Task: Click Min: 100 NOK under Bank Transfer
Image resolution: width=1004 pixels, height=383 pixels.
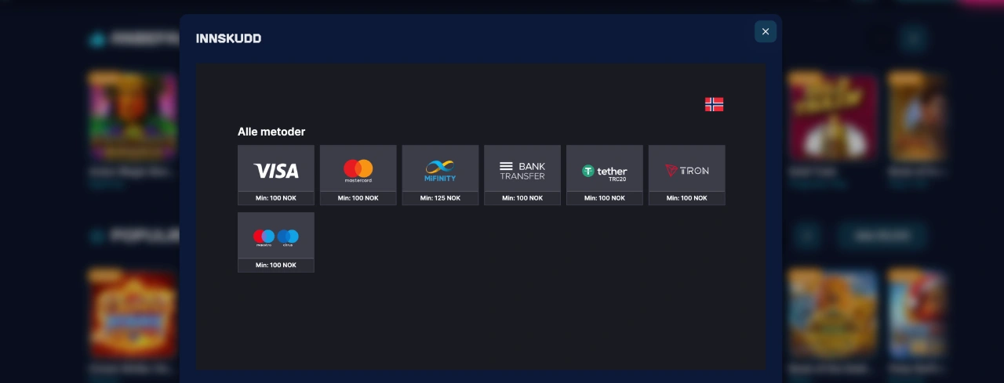Action: [x=522, y=198]
